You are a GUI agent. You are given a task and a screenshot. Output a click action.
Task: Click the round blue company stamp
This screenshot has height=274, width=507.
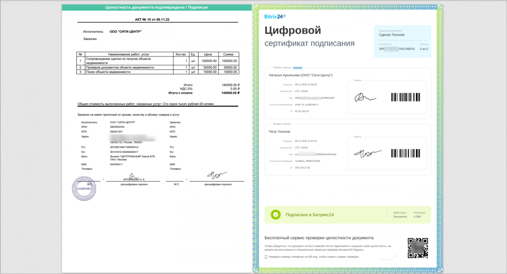84,188
